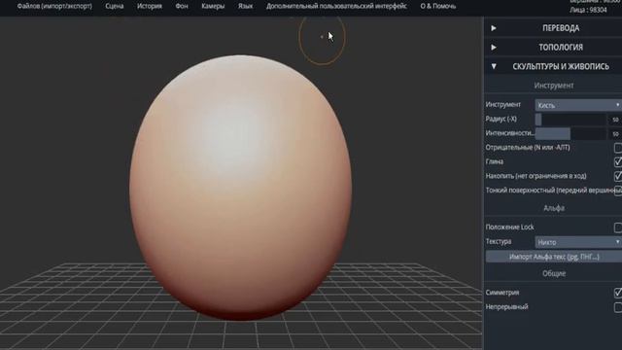Uncheck the Накопить checkbox
This screenshot has width=622, height=350.
pyautogui.click(x=618, y=176)
